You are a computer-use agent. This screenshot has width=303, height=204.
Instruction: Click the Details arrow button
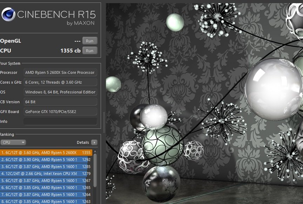coord(94,142)
